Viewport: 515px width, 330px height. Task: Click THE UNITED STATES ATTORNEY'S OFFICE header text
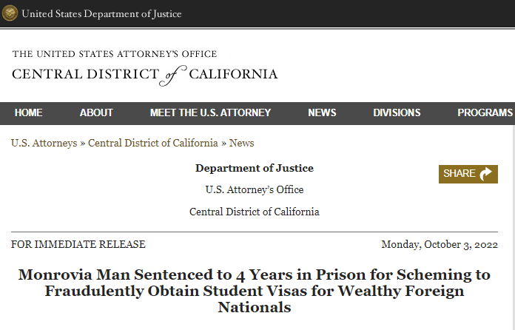[x=115, y=54]
